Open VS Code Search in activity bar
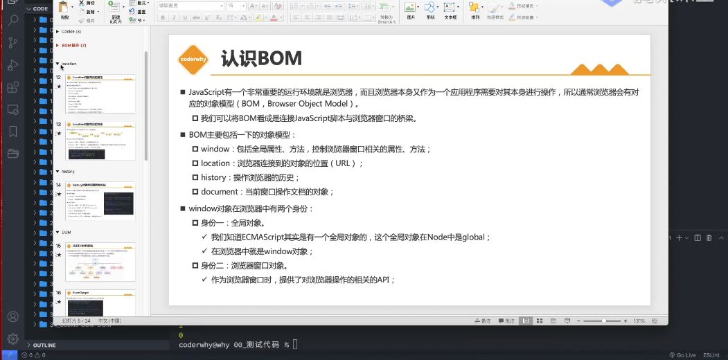Image resolution: width=728 pixels, height=360 pixels. 12,20
